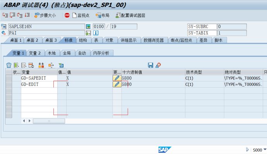Open the 结构 tab
The height and width of the screenshot is (154, 267).
pyautogui.click(x=83, y=40)
